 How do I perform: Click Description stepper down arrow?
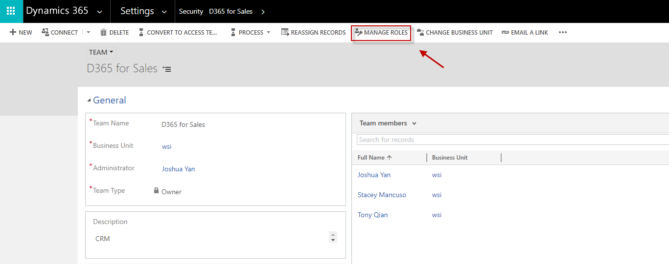333,240
